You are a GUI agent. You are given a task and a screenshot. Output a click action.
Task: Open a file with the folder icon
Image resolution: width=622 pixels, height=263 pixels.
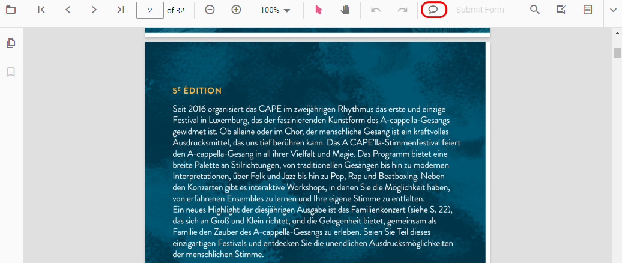(x=11, y=10)
